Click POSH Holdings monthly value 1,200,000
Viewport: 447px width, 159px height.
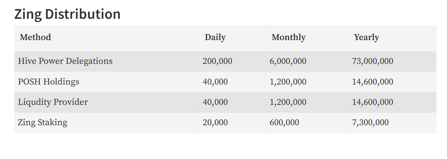coord(288,82)
